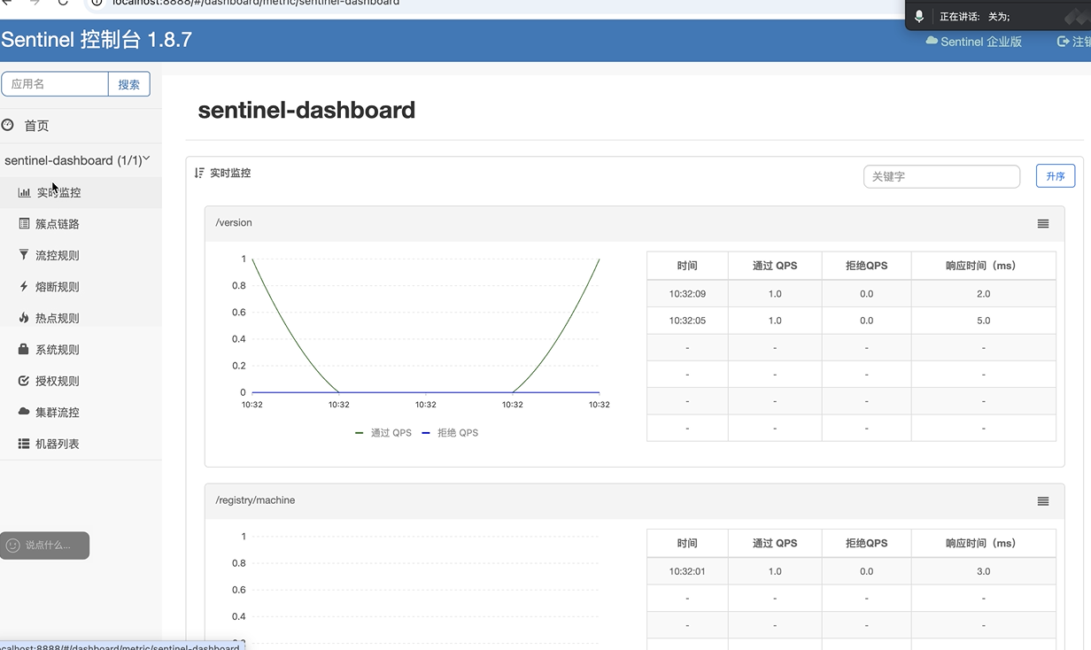This screenshot has width=1091, height=650.
Task: Click the microphone icon in speaking overlay
Action: point(919,17)
